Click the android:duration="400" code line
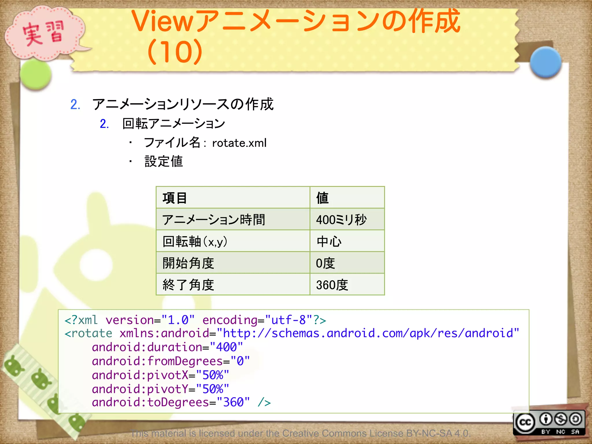The height and width of the screenshot is (444, 592). [167, 347]
